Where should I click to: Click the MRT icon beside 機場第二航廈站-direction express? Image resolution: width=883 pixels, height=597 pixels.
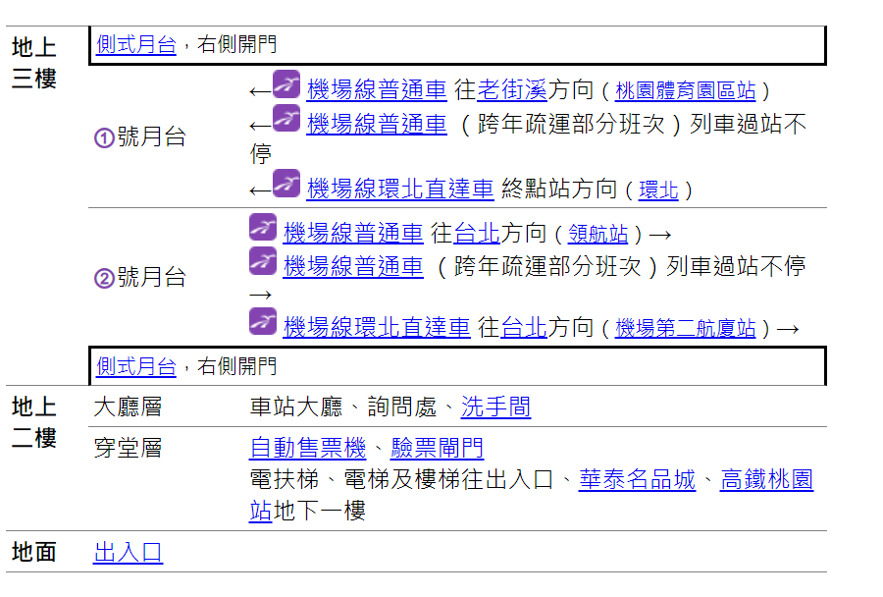point(263,322)
